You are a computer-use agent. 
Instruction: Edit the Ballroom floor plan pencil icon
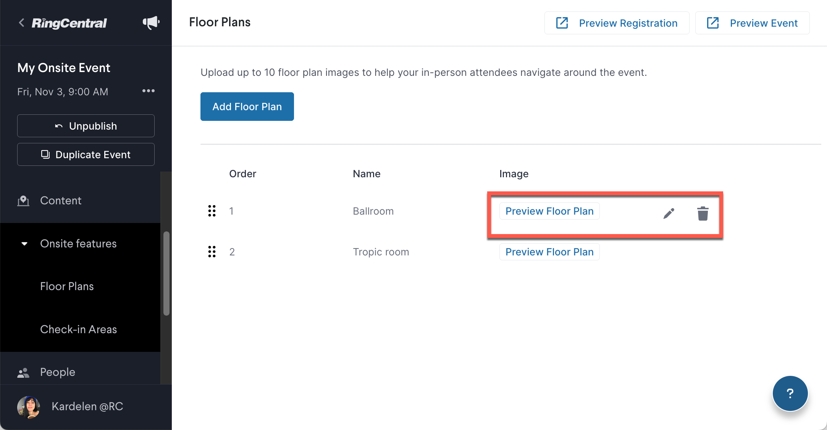[669, 213]
